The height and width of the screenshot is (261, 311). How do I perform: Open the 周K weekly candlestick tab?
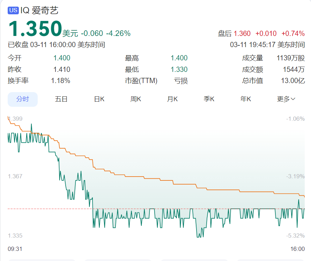[136, 99]
